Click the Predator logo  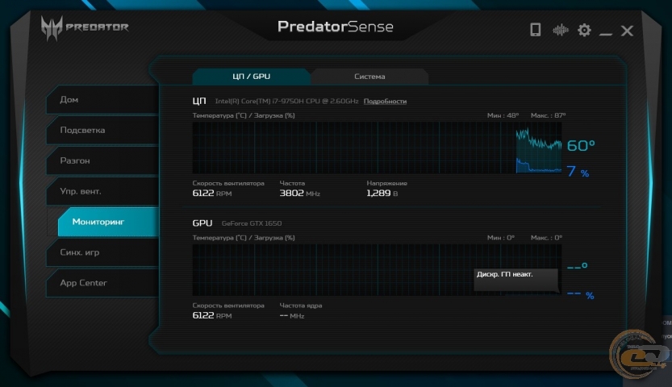[85, 28]
